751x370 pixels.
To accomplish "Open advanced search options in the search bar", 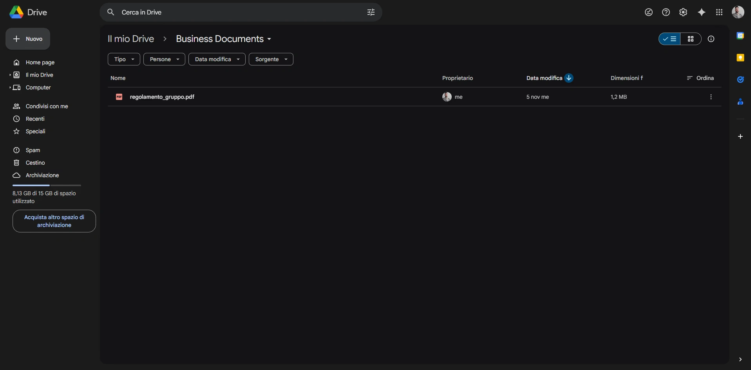I will point(371,12).
